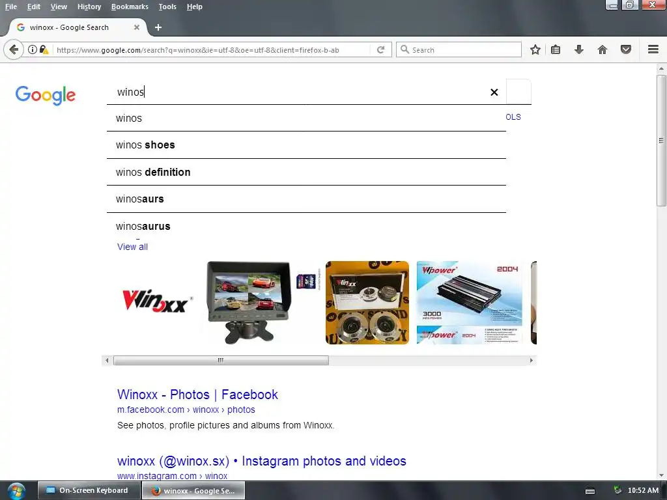Open the car monitor image thumbnail
Screen dimensions: 667x500
click(x=248, y=303)
